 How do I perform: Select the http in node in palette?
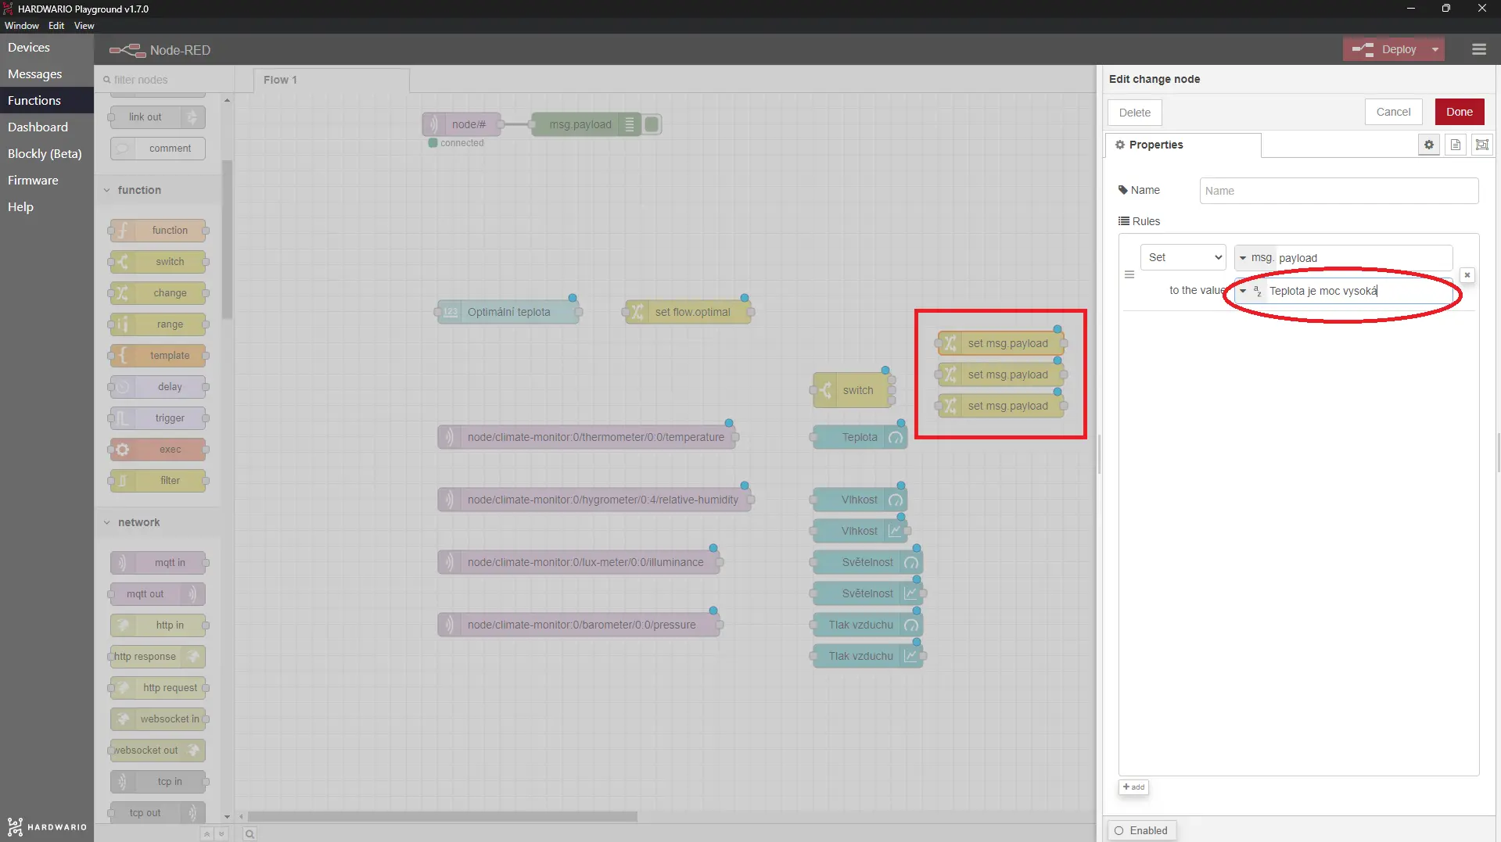click(x=158, y=625)
